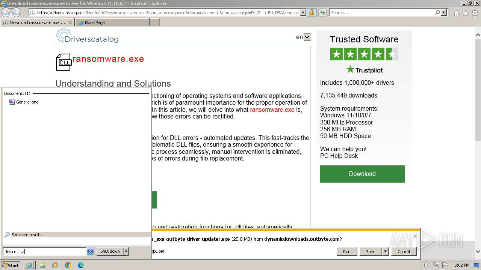Image resolution: width=481 pixels, height=270 pixels.
Task: Refresh the page with the green arrows icon
Action: pyautogui.click(x=322, y=12)
